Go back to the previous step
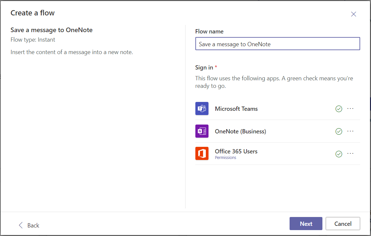 click(x=29, y=225)
